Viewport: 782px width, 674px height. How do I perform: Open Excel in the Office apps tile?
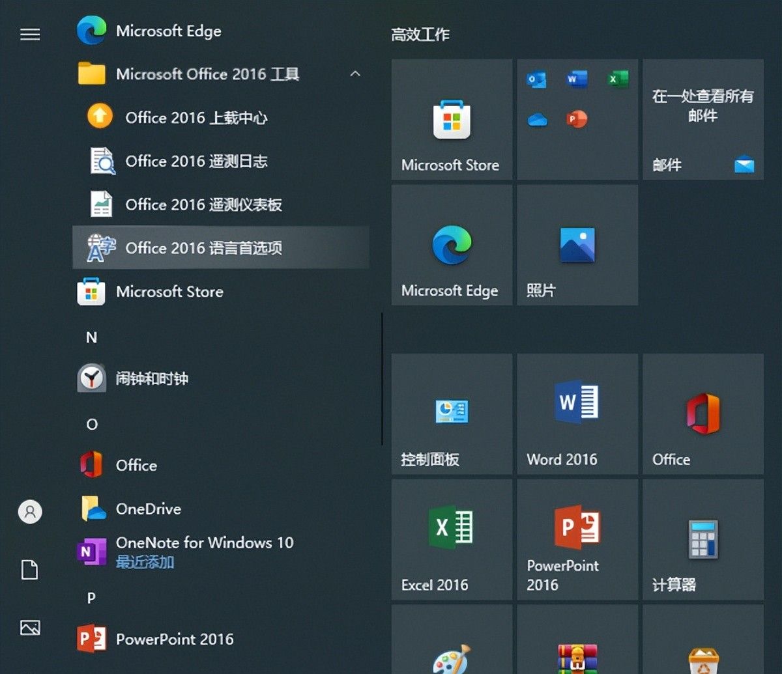click(618, 79)
